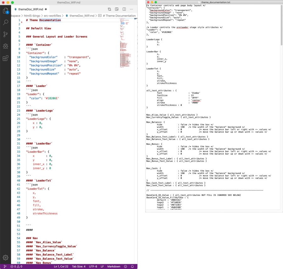Change Tab Size: 4 setting

coord(79,266)
